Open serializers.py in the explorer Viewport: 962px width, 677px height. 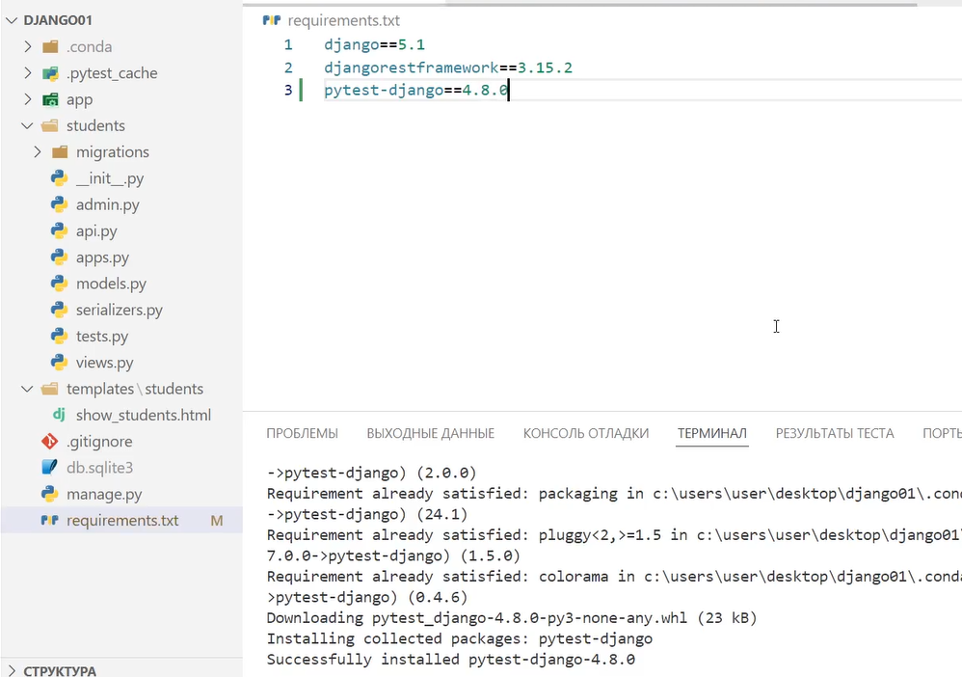[119, 310]
